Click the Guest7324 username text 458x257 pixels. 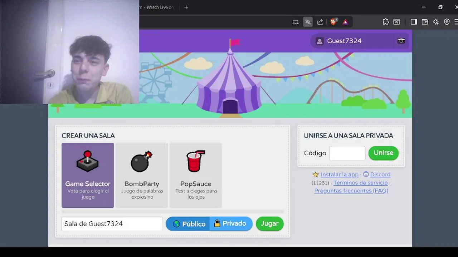tap(344, 41)
